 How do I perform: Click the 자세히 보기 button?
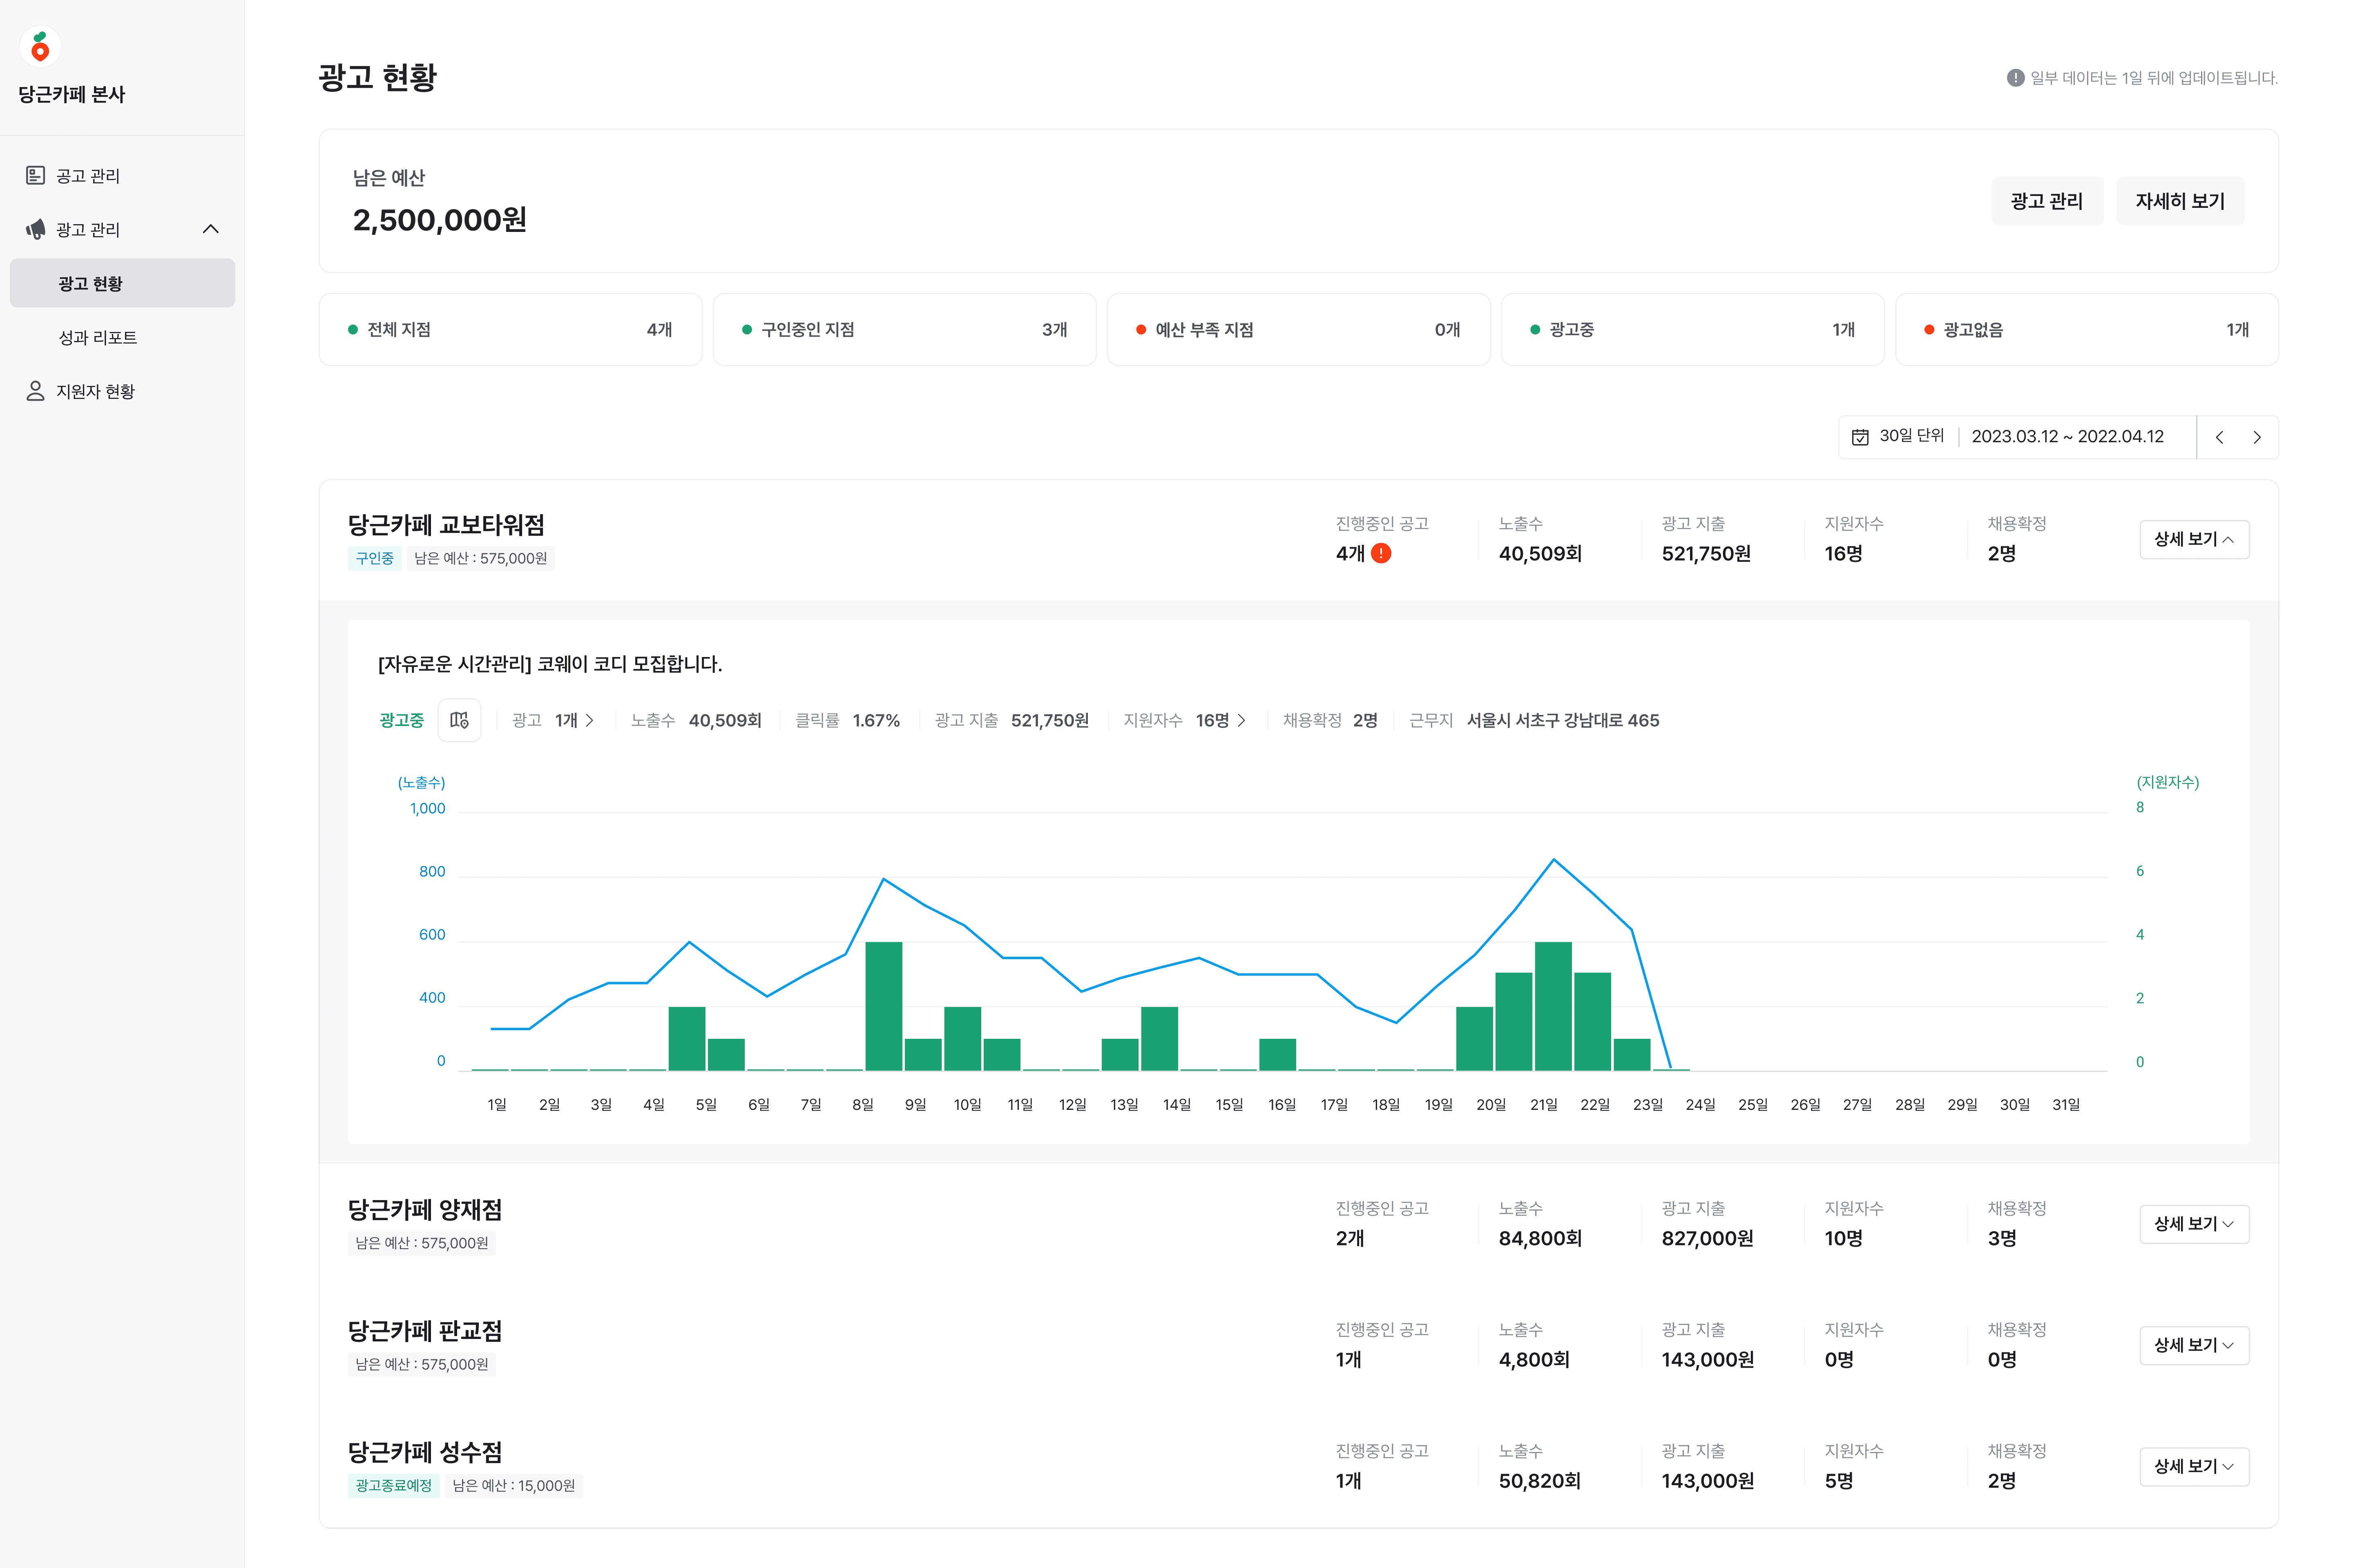pyautogui.click(x=2179, y=201)
